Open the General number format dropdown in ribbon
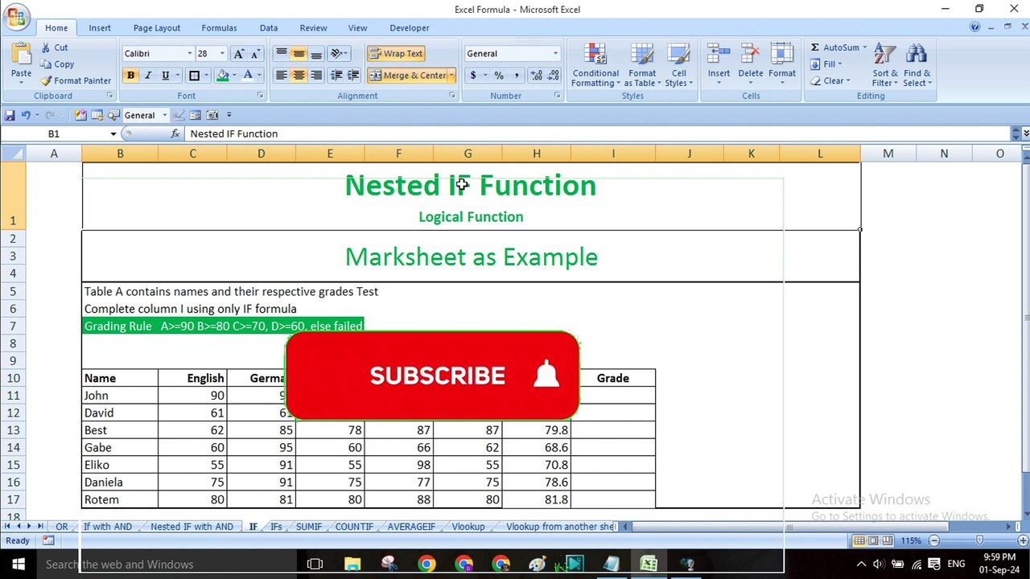This screenshot has height=579, width=1030. point(555,54)
